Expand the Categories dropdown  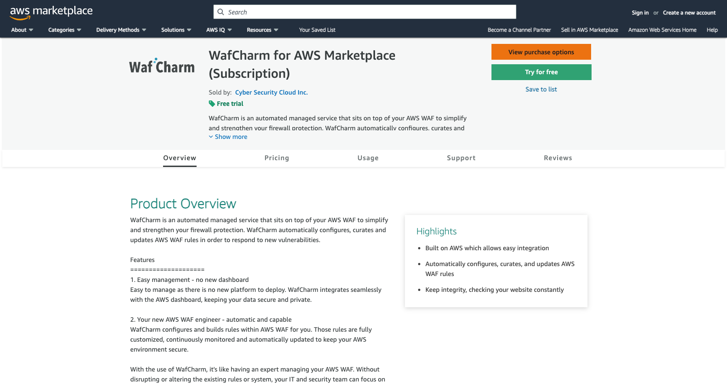pyautogui.click(x=65, y=30)
